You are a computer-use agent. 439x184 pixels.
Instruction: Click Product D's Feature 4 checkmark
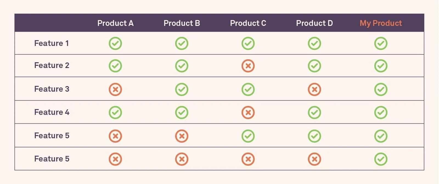click(314, 112)
